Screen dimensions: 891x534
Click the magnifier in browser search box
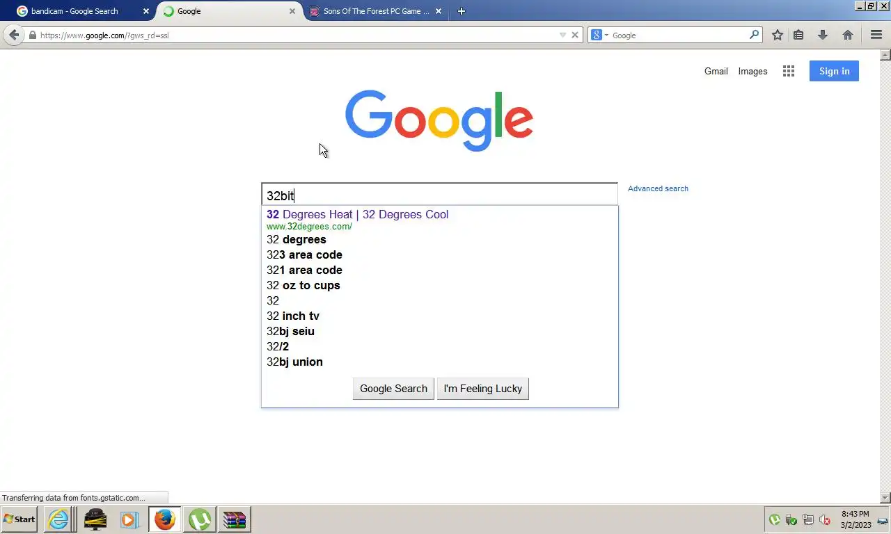[x=754, y=35]
